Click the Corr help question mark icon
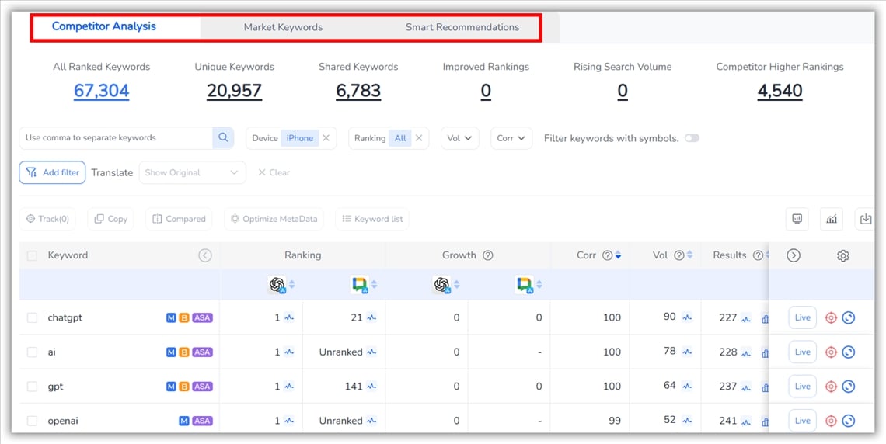 [x=607, y=255]
